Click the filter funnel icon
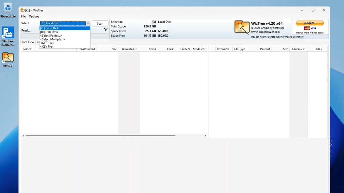This screenshot has height=193, width=344. (106, 30)
